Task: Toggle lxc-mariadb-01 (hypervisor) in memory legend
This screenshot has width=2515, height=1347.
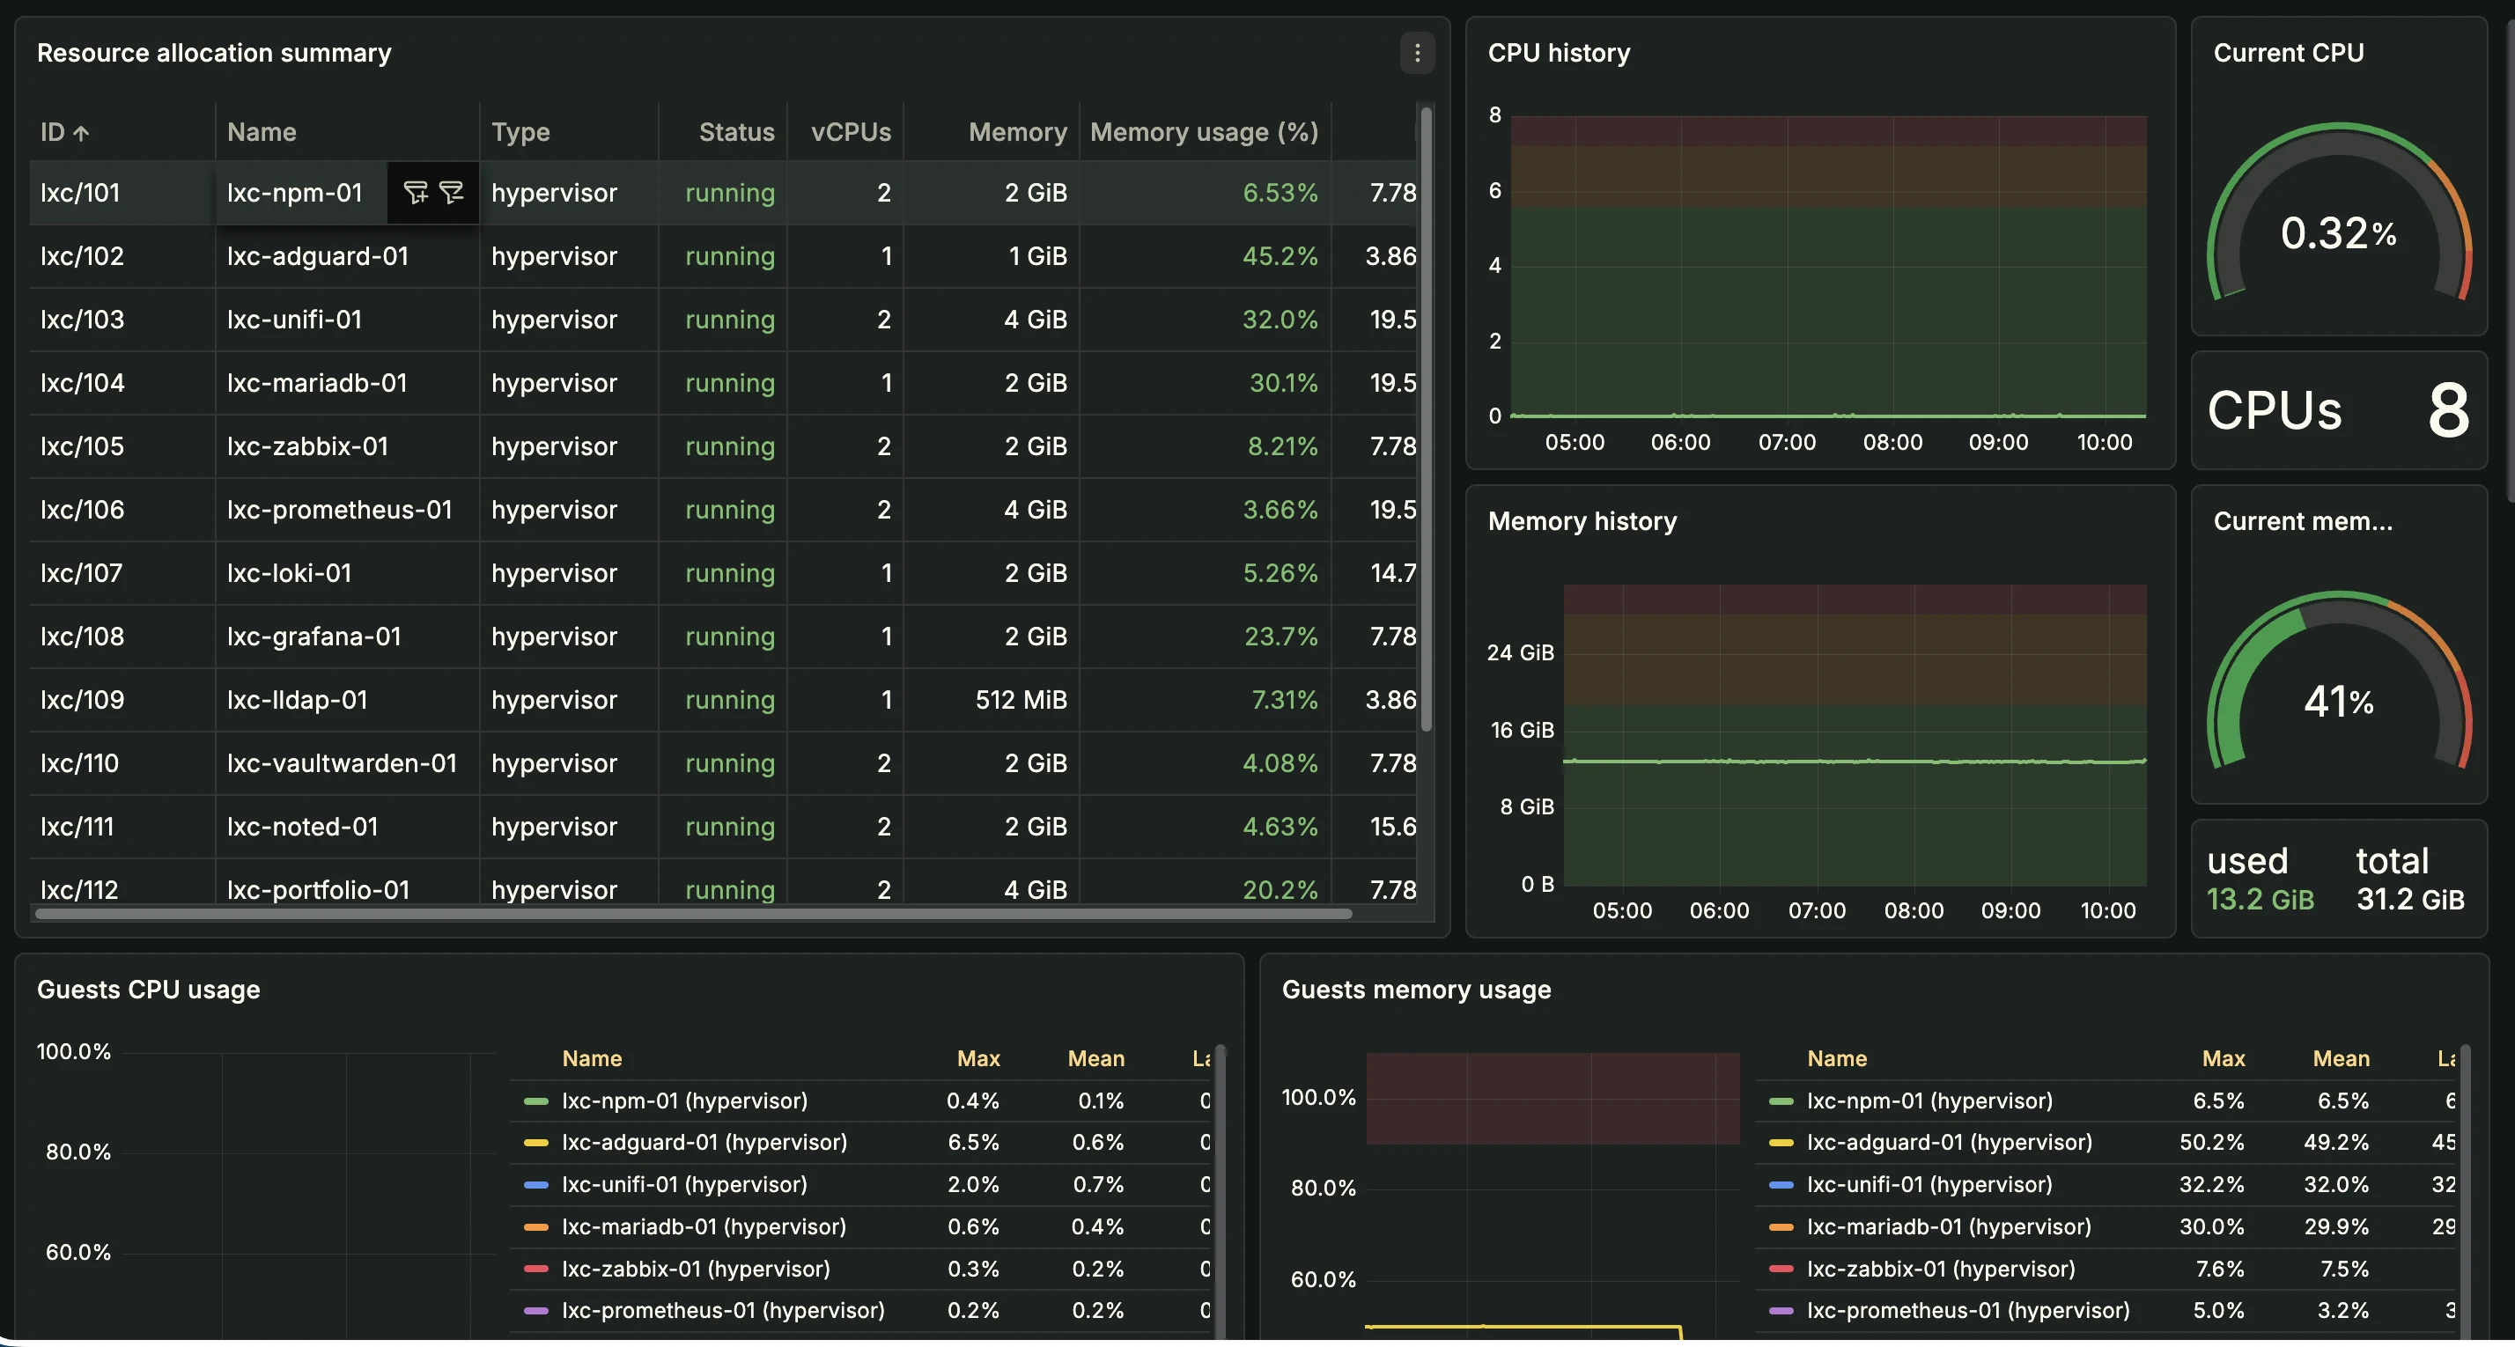Action: (x=1949, y=1227)
